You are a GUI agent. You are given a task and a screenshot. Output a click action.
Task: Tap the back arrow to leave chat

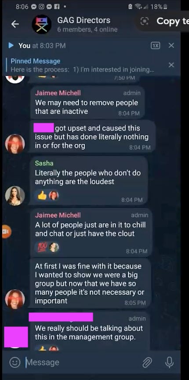[15, 24]
